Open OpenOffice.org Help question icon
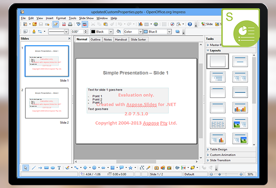This screenshot has width=276, height=188. tap(190, 24)
